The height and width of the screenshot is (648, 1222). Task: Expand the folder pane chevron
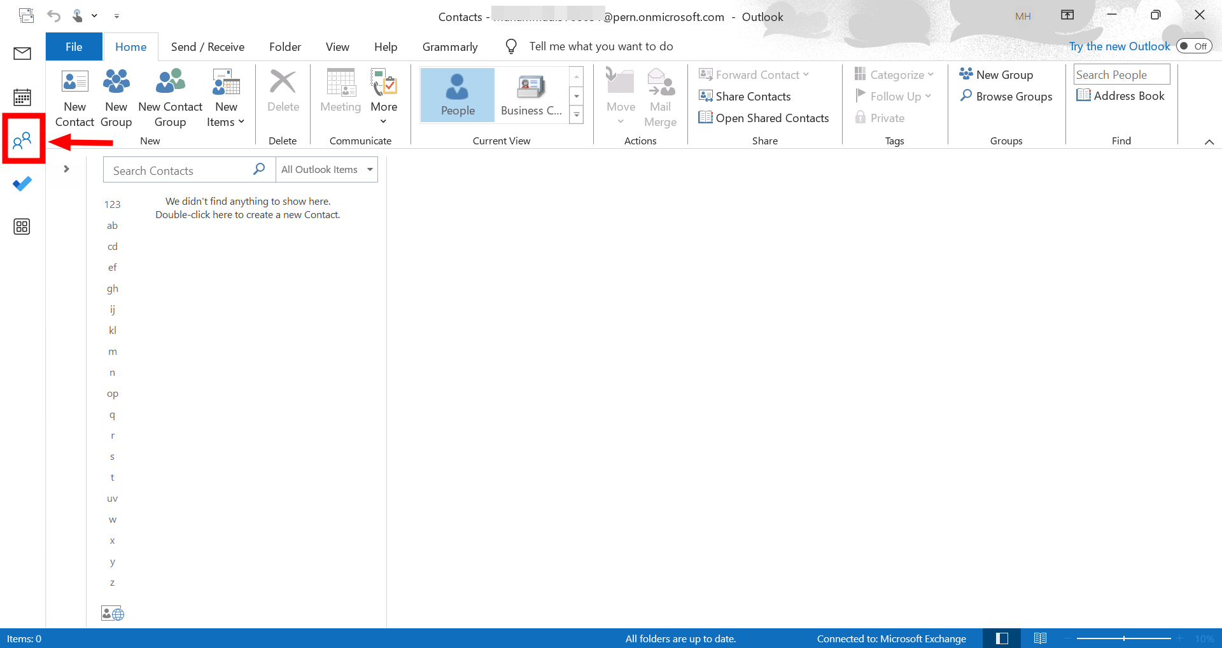pyautogui.click(x=66, y=169)
